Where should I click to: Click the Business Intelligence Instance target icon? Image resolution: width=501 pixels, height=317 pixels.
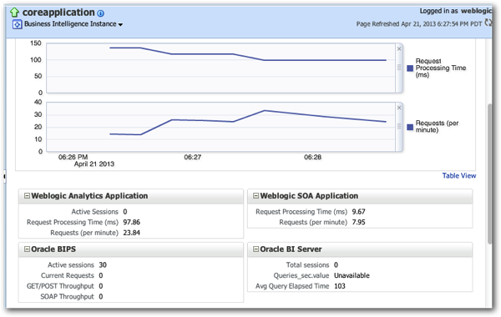tap(18, 24)
